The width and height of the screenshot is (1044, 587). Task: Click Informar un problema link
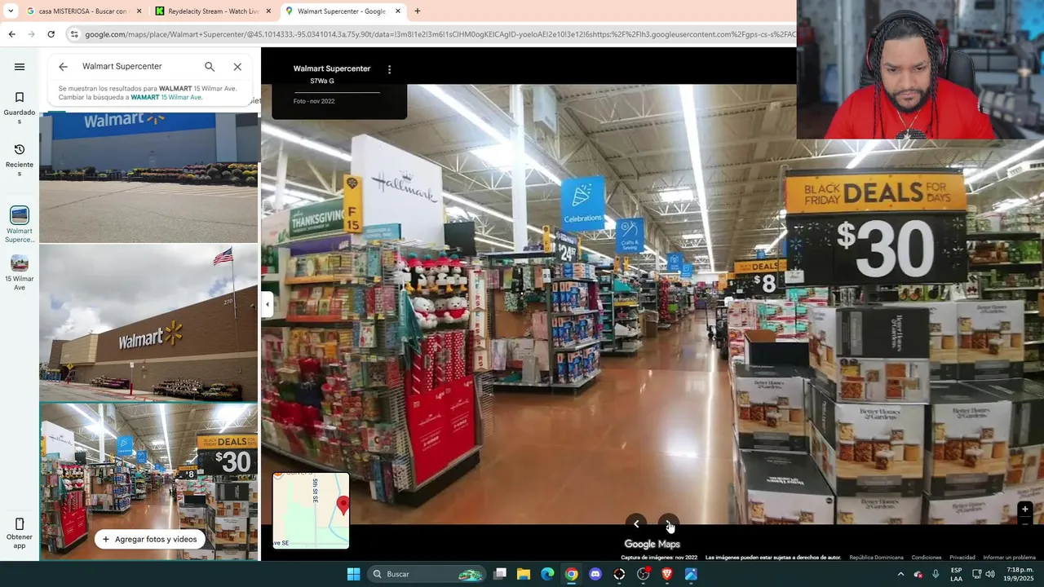point(1009,558)
